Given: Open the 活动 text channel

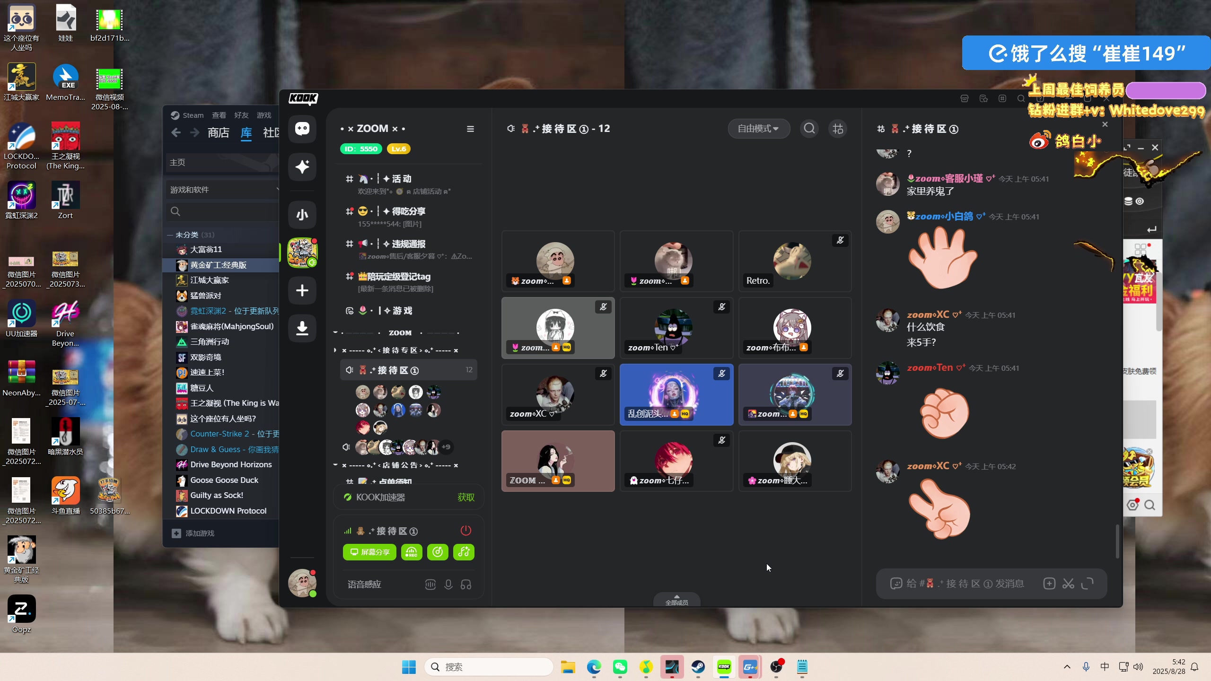Looking at the screenshot, I should click(409, 184).
